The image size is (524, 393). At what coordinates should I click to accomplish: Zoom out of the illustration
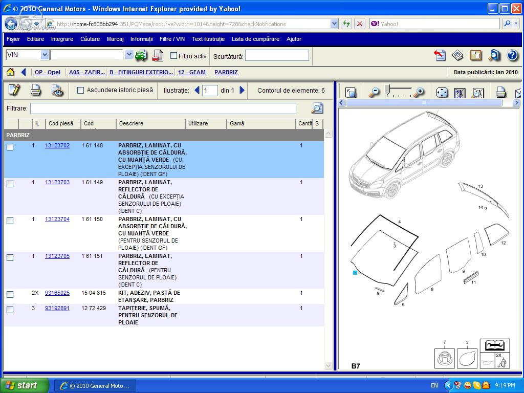pyautogui.click(x=374, y=92)
